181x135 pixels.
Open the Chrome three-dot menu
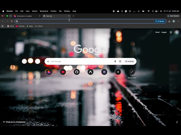178,21
